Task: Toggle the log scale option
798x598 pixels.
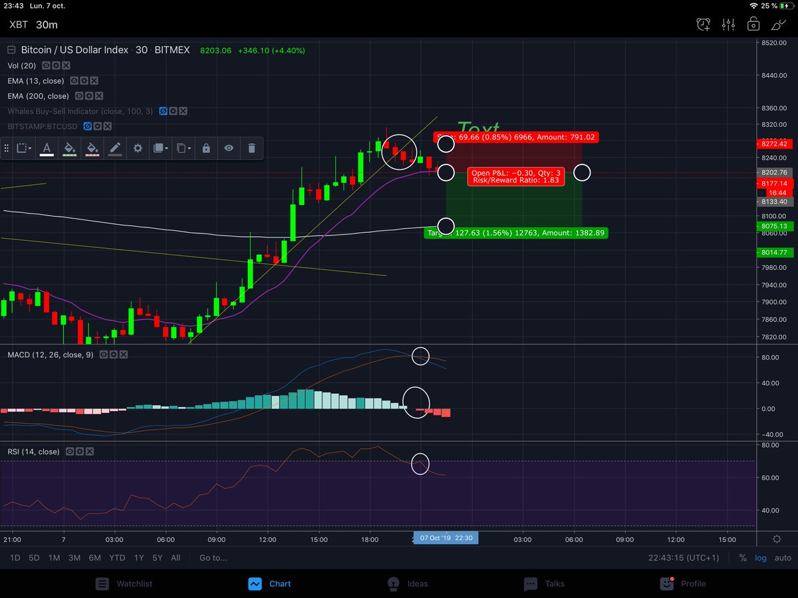Action: coord(760,557)
